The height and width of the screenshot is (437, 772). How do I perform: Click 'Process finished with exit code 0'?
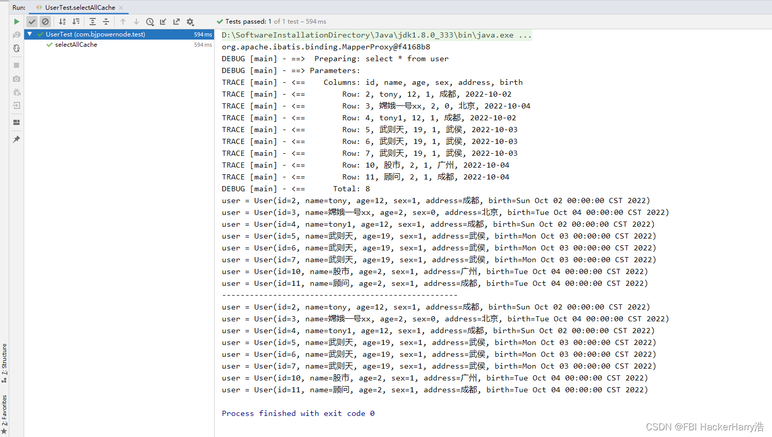click(298, 413)
